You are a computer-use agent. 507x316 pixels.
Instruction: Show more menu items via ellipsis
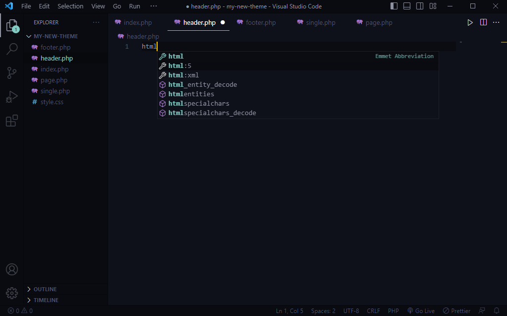[x=154, y=6]
